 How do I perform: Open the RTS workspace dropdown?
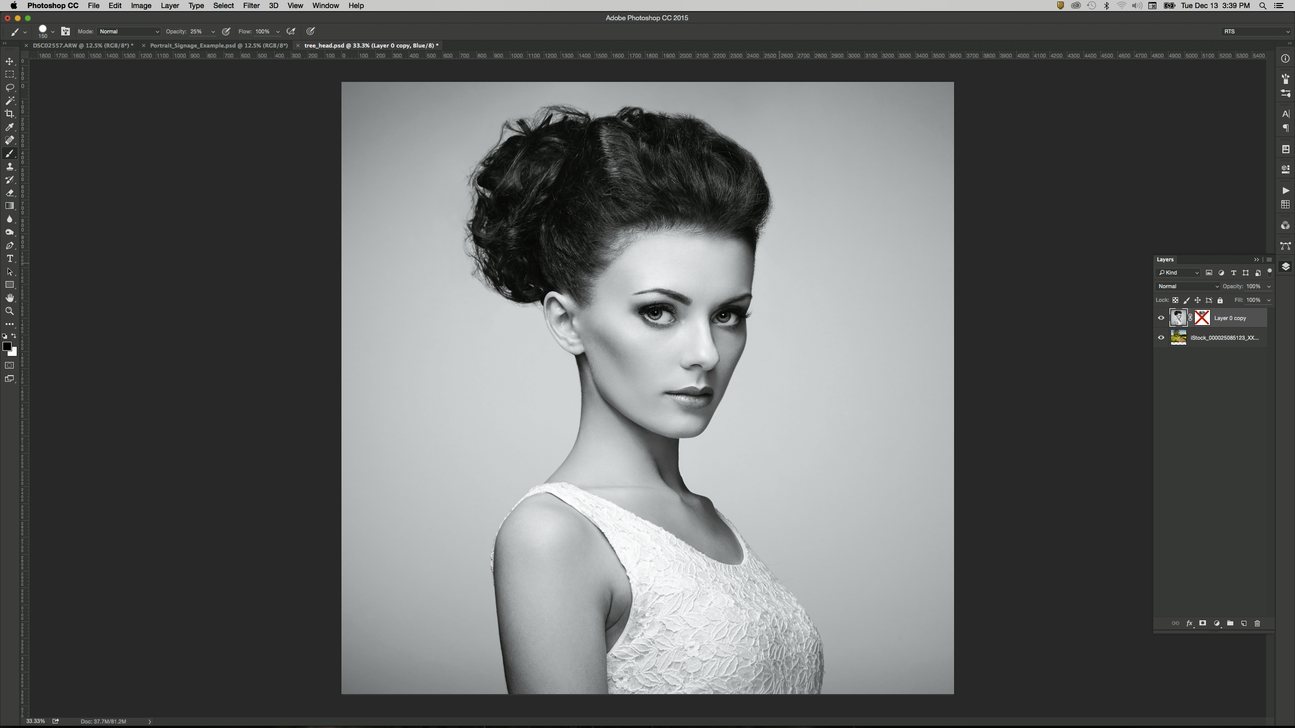tap(1256, 31)
